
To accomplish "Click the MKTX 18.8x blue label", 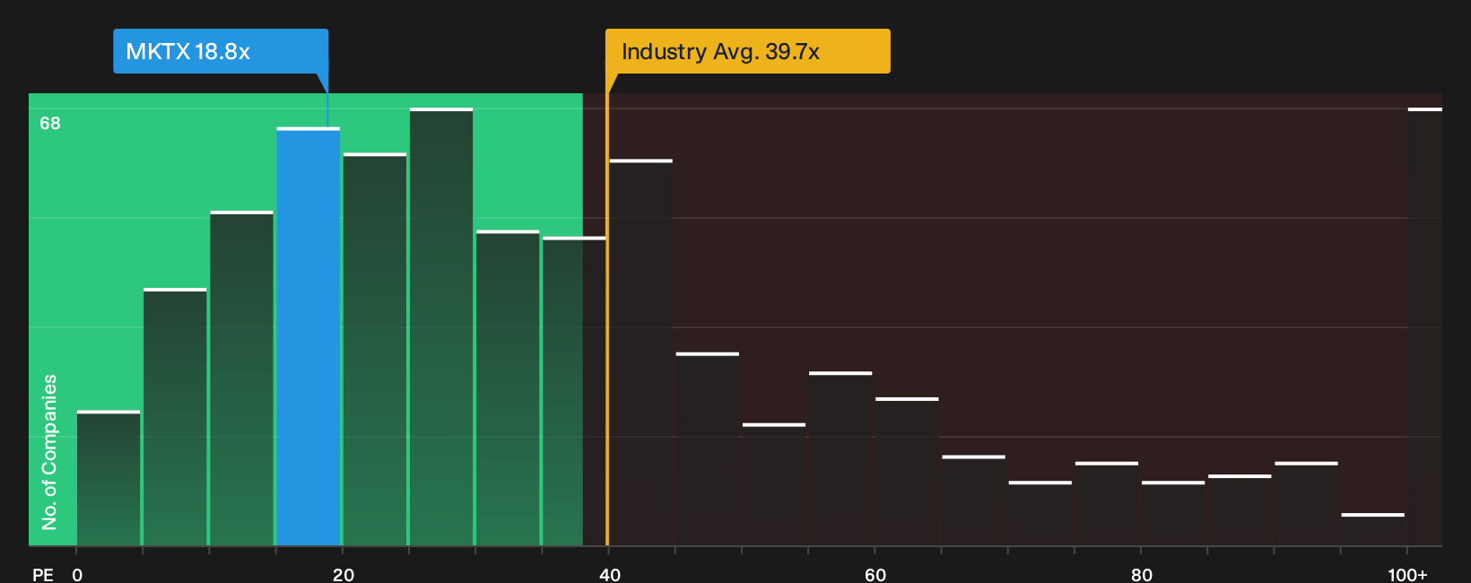I will (221, 51).
